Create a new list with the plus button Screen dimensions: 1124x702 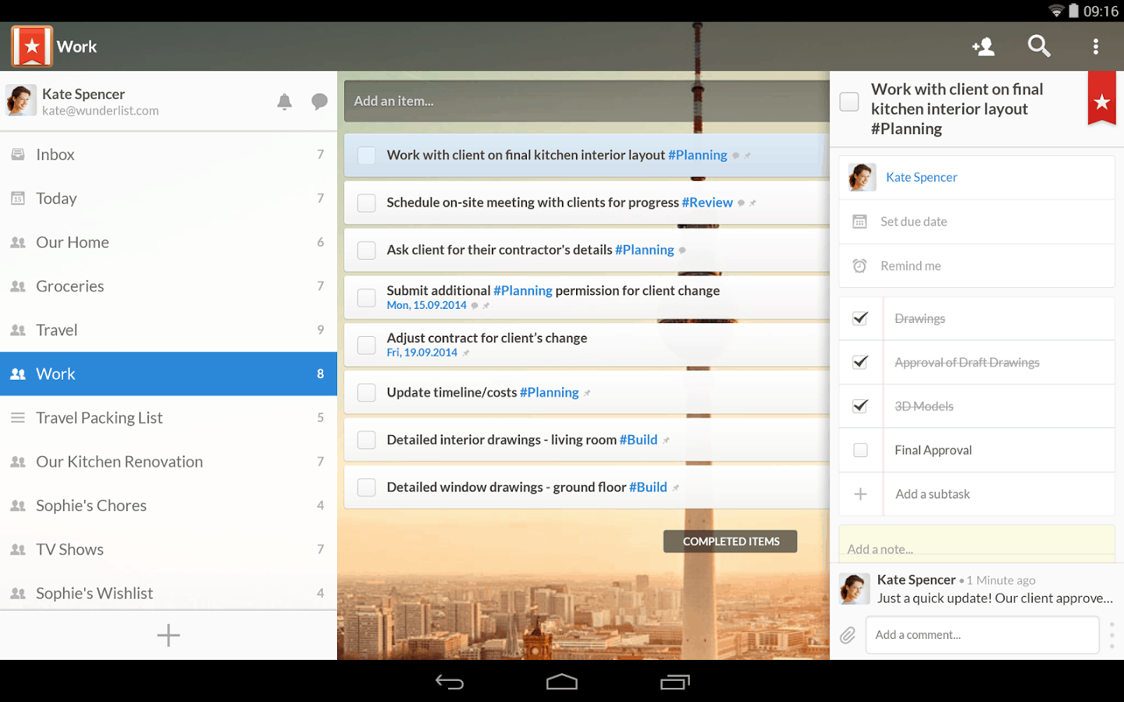[168, 635]
